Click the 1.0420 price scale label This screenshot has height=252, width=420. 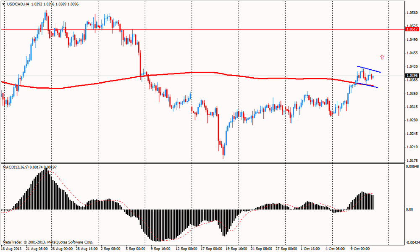[x=412, y=66]
